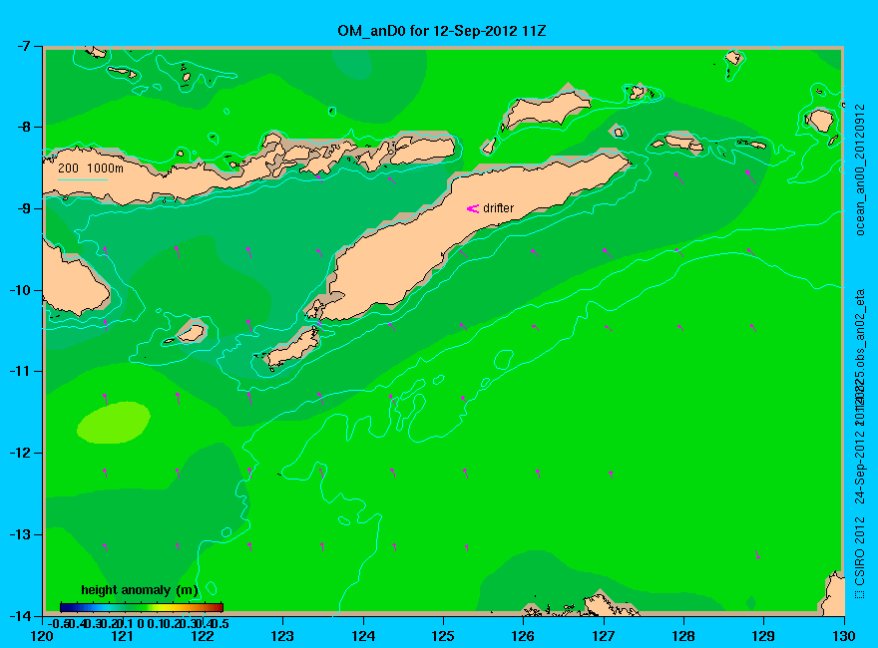Click the longitude tick label "120"
The width and height of the screenshot is (878, 648).
coord(43,636)
